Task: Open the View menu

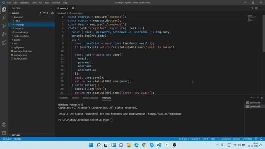Action: click(34, 3)
